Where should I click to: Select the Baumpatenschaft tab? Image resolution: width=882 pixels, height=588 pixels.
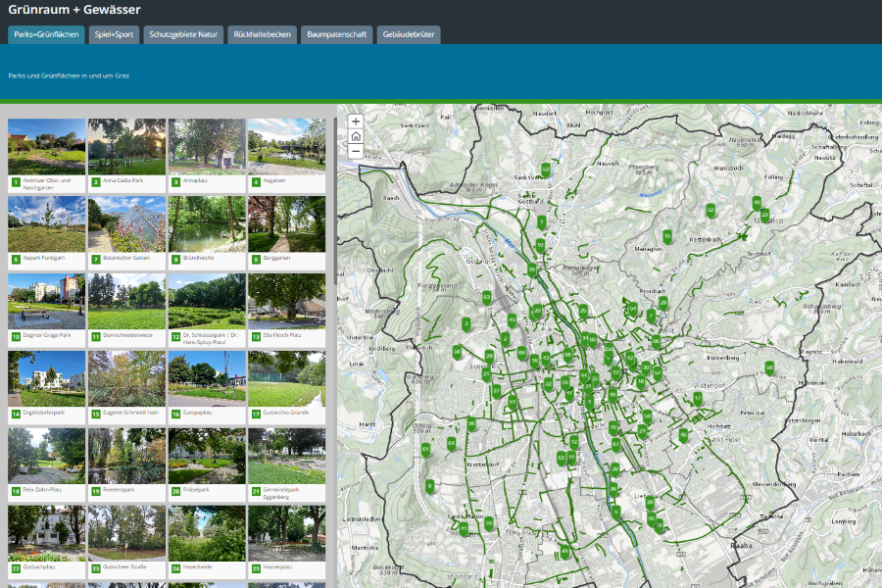point(336,34)
